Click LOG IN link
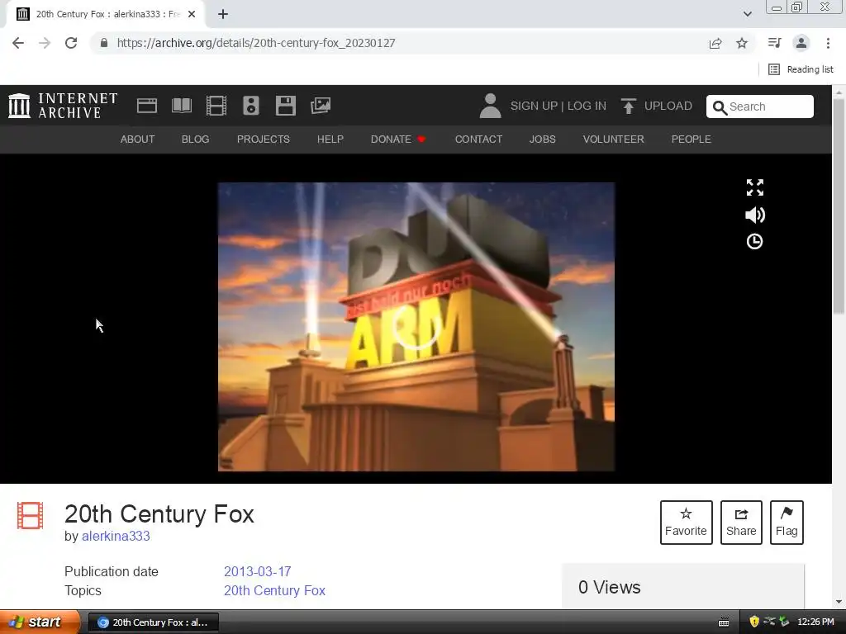The width and height of the screenshot is (846, 634). (x=587, y=106)
